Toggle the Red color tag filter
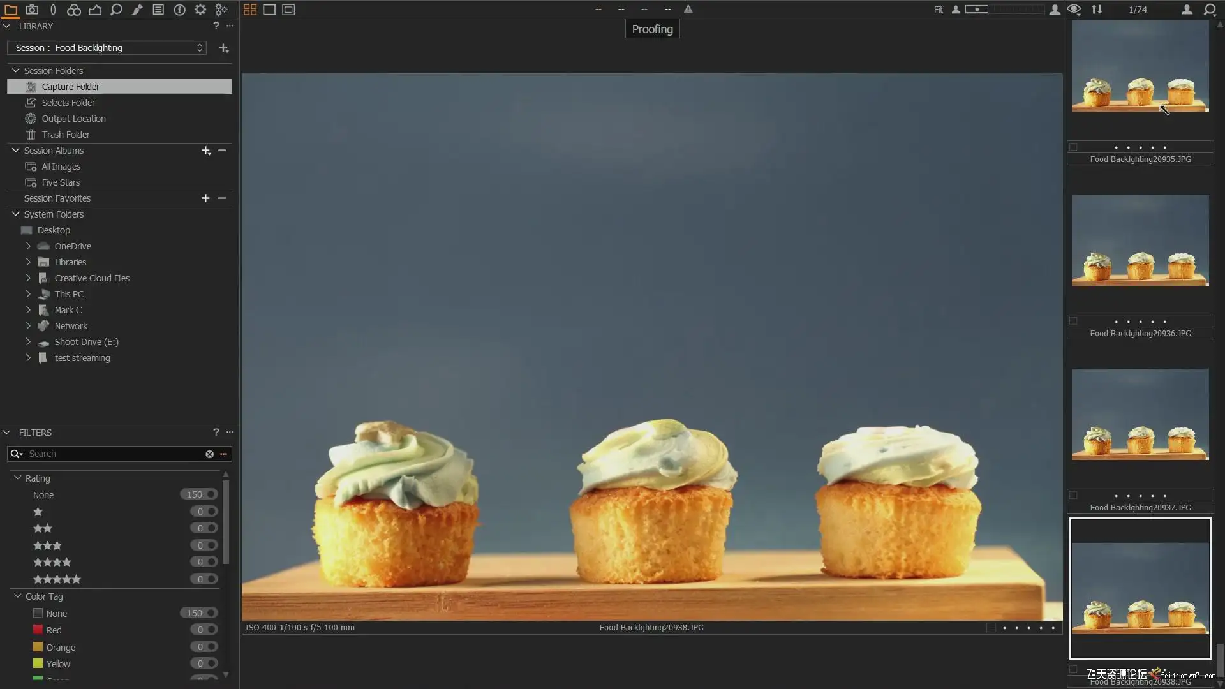This screenshot has height=689, width=1225. click(211, 630)
